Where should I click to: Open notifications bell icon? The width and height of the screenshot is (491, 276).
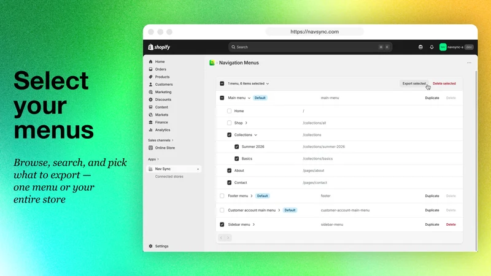click(431, 47)
